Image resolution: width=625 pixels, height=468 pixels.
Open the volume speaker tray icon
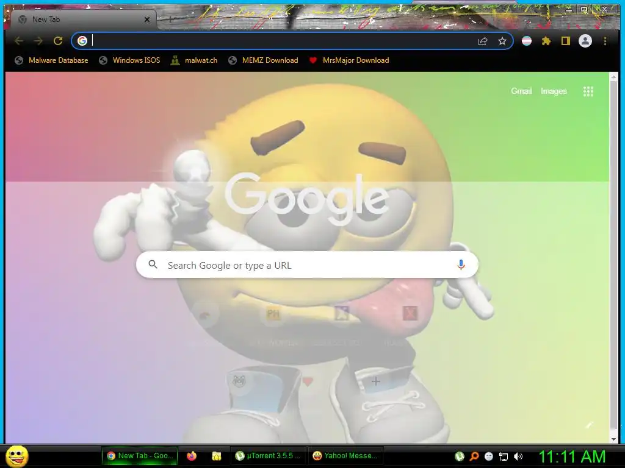(x=518, y=456)
